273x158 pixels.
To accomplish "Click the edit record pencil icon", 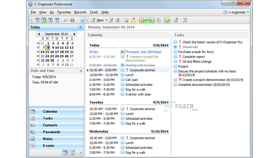I will click(111, 20).
